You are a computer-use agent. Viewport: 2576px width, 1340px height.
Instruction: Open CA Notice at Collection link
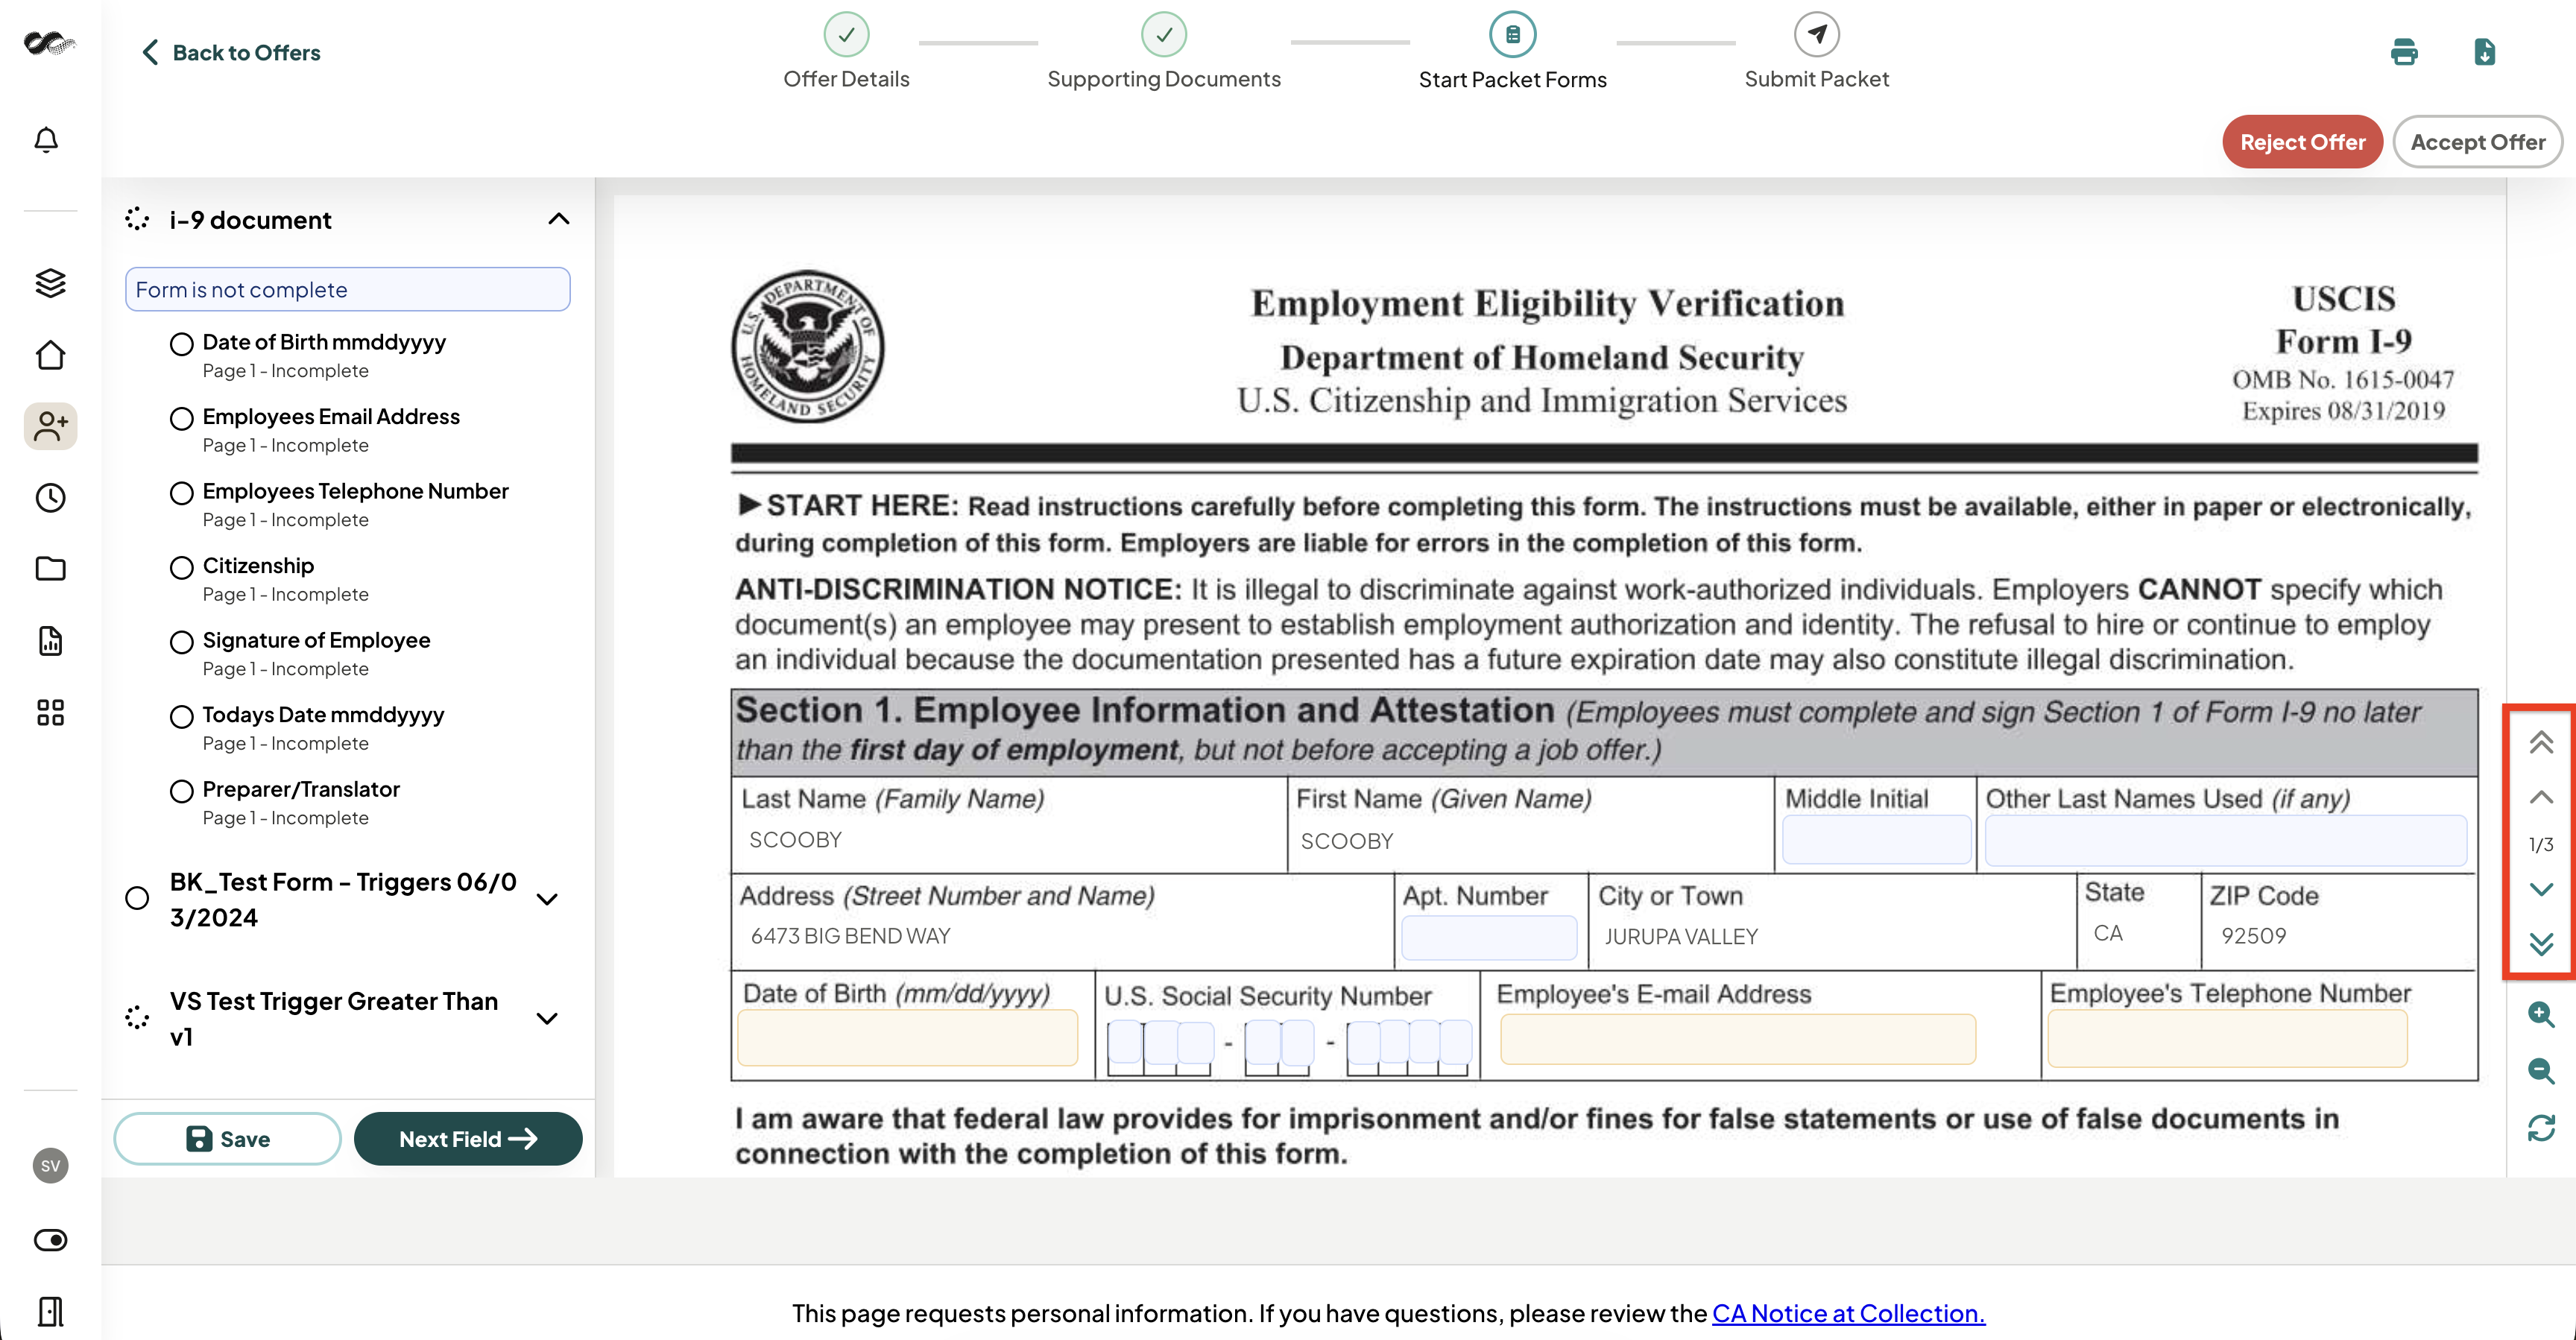tap(1848, 1313)
